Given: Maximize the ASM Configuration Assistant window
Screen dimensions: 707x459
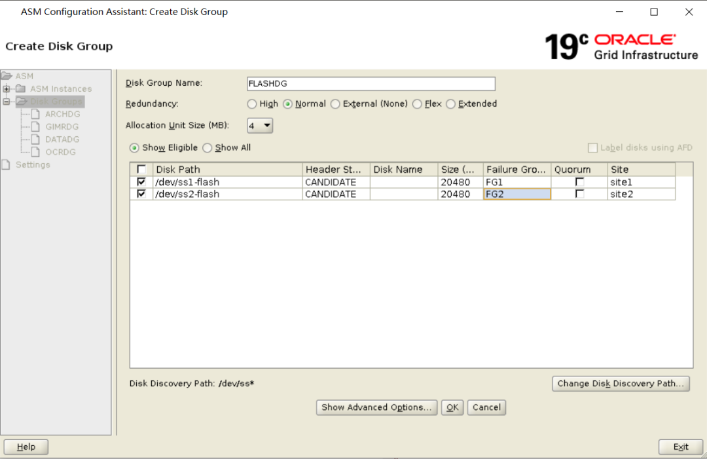Looking at the screenshot, I should (x=654, y=12).
